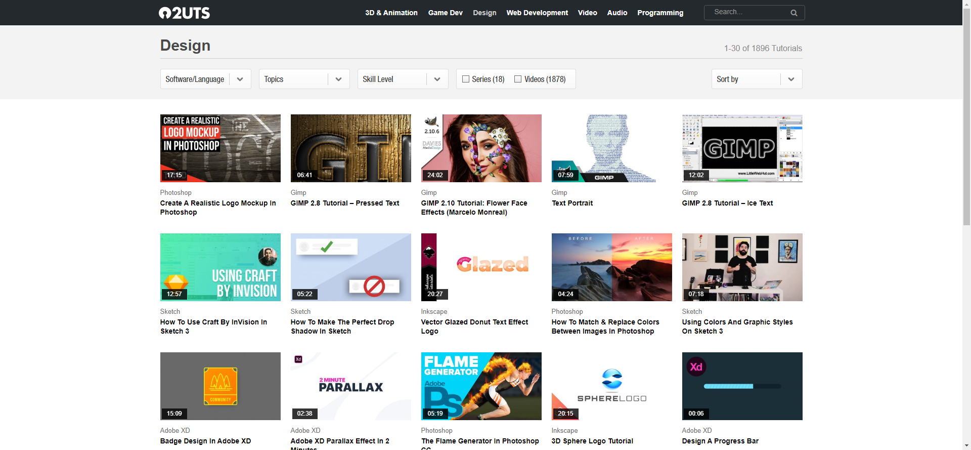Click title 'Using Colors And Graphic Styles On Sketch 3'
The width and height of the screenshot is (971, 450).
point(737,326)
